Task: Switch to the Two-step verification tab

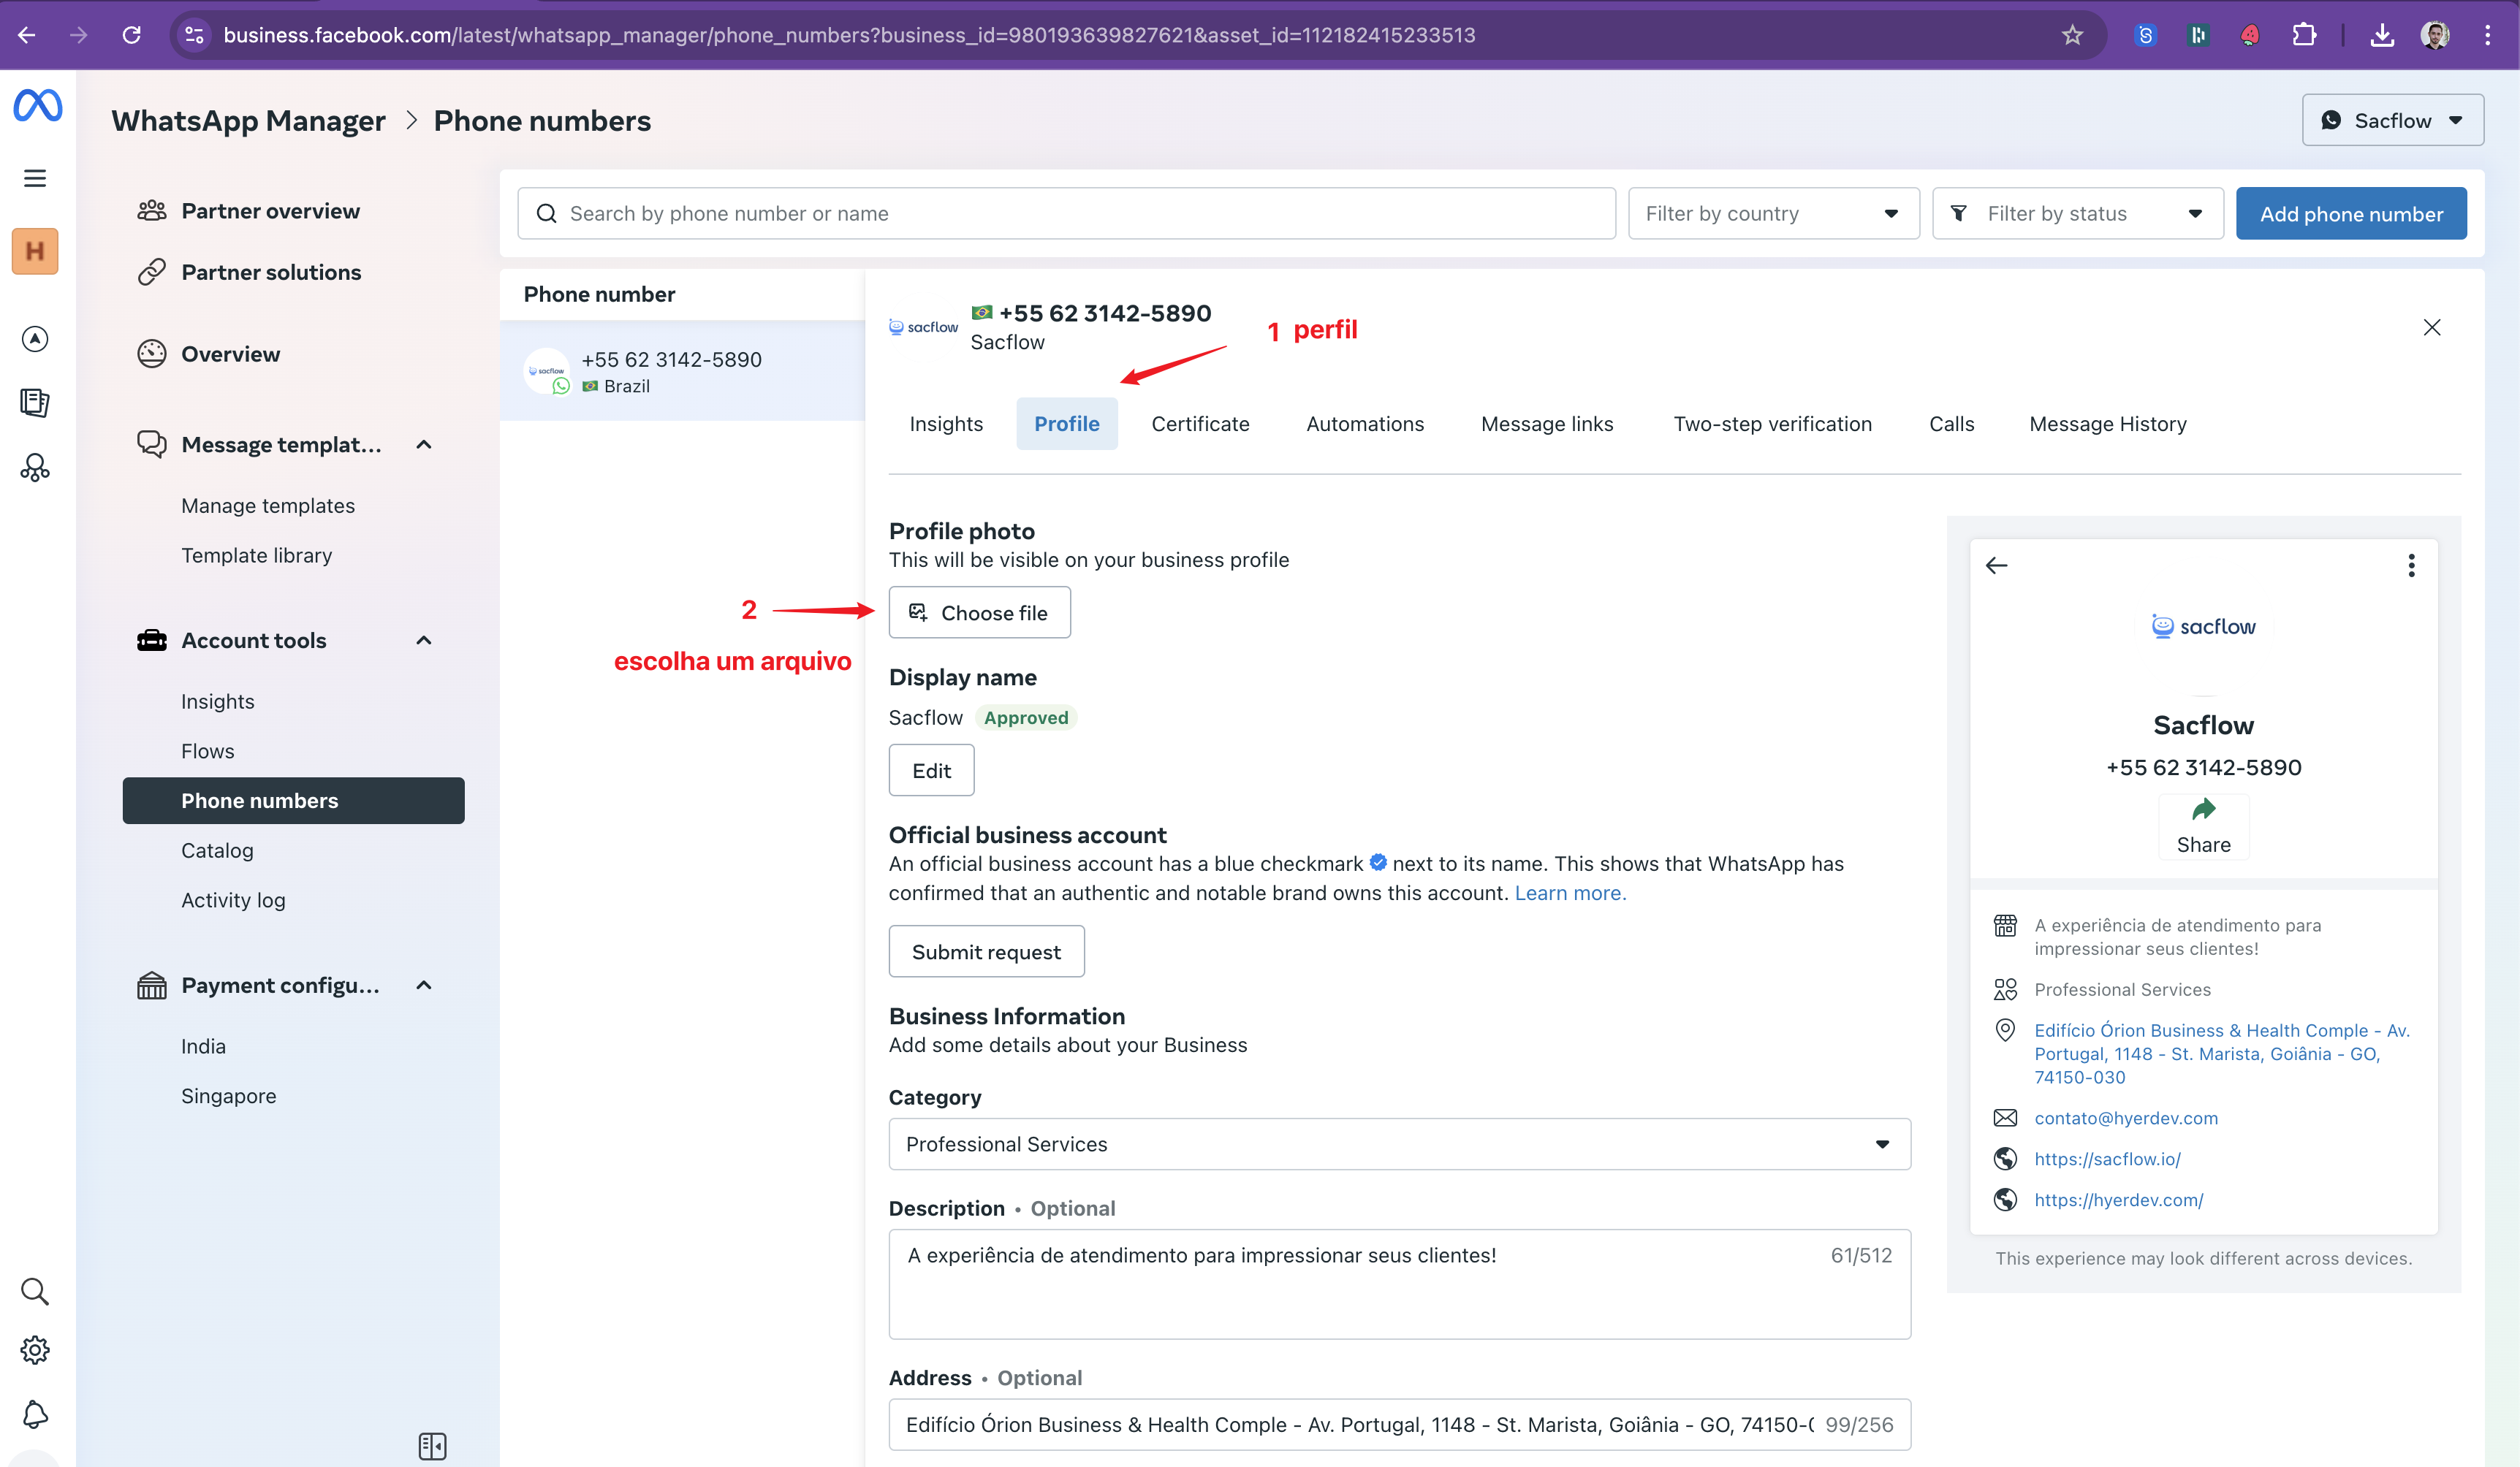Action: (1772, 424)
